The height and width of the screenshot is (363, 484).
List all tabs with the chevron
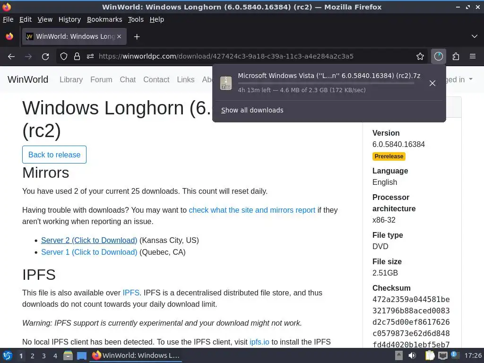[x=475, y=36]
